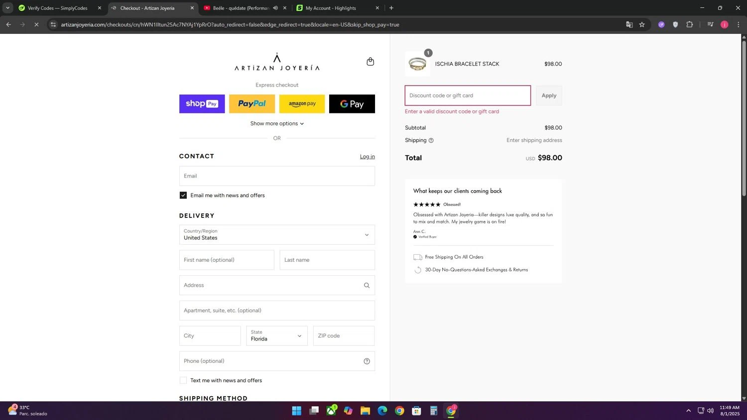The height and width of the screenshot is (420, 747).
Task: Click the City field
Action: coord(210,336)
